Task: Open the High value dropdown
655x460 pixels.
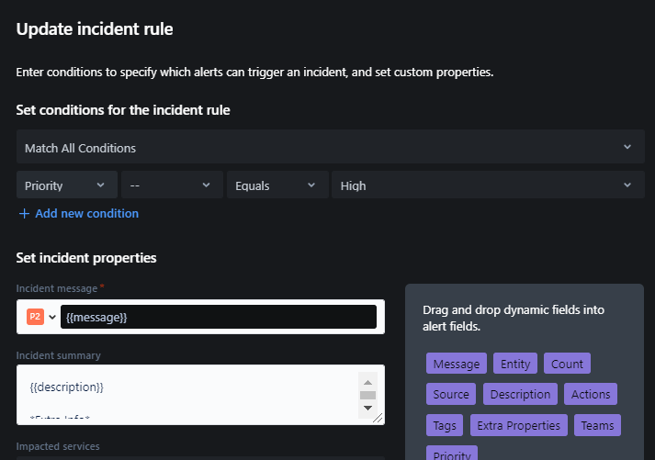Action: (x=489, y=185)
